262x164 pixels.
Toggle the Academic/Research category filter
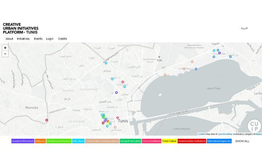(23, 141)
